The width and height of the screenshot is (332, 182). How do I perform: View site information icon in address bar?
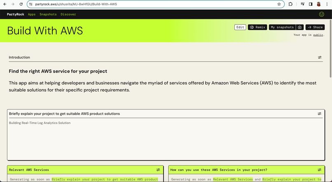[x=31, y=4]
